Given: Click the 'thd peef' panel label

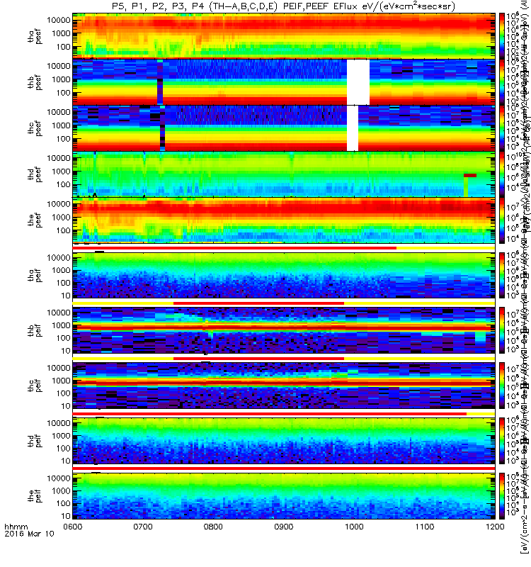Looking at the screenshot, I should tap(35, 174).
